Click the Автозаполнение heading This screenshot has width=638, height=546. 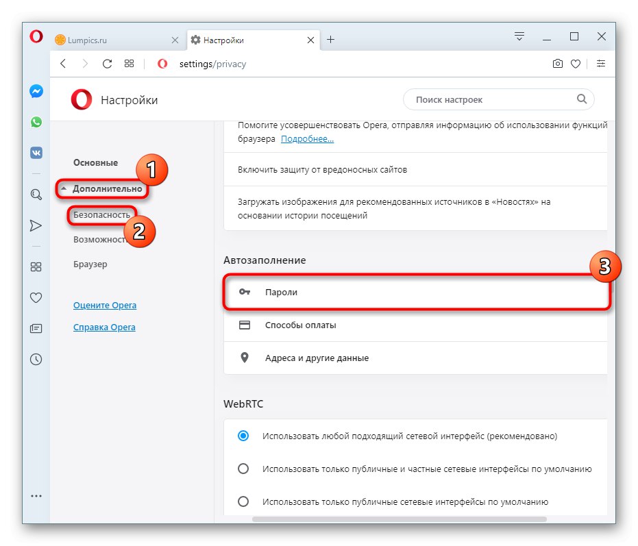pos(265,260)
